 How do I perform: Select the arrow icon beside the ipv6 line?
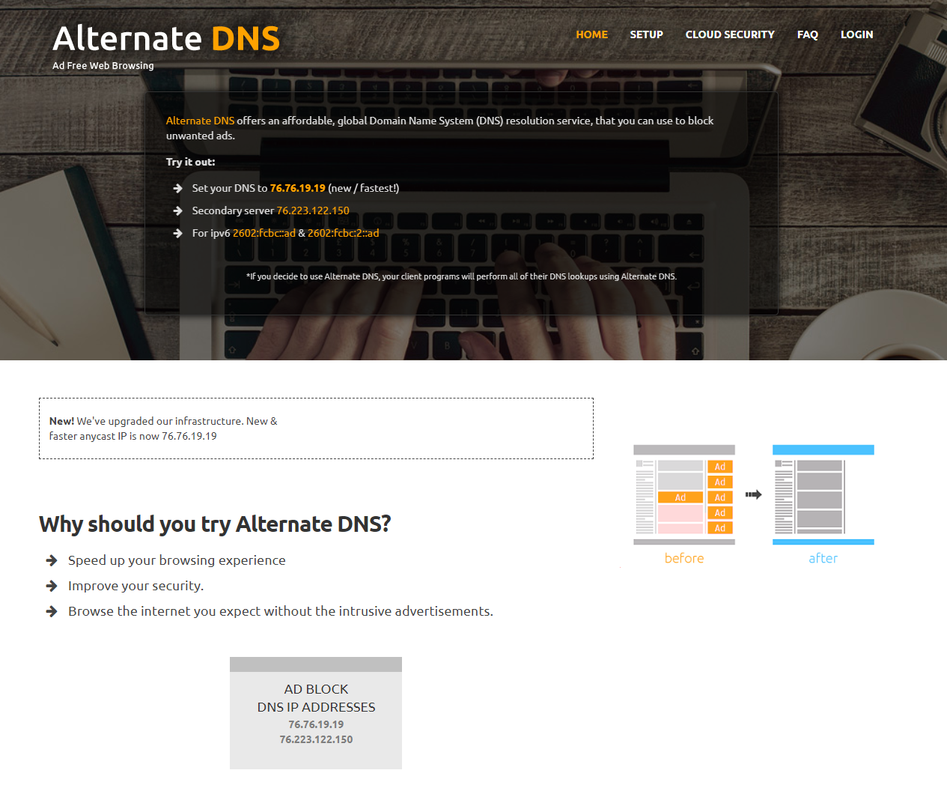(177, 234)
